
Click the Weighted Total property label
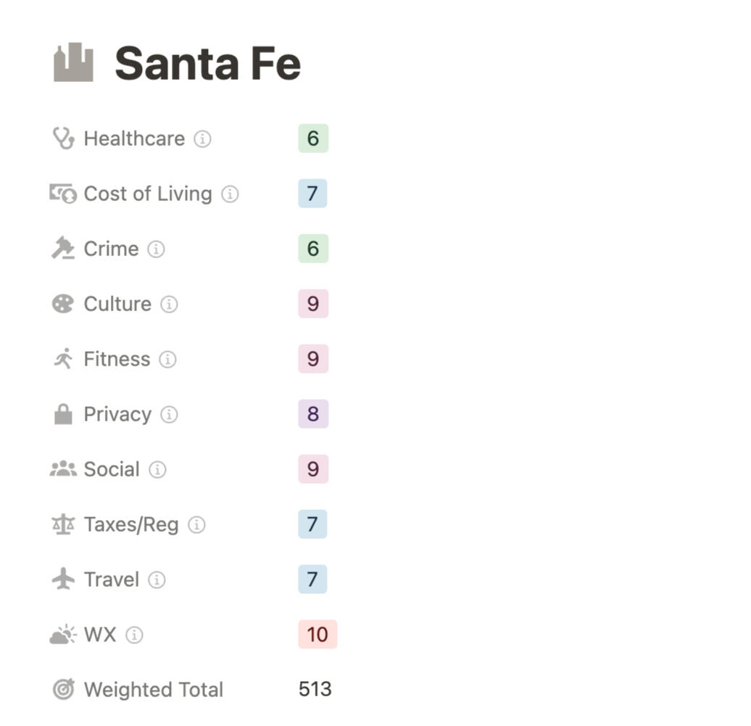click(x=154, y=690)
